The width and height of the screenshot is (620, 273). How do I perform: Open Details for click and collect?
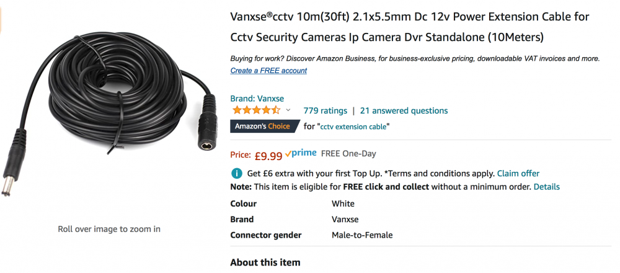[x=546, y=187]
